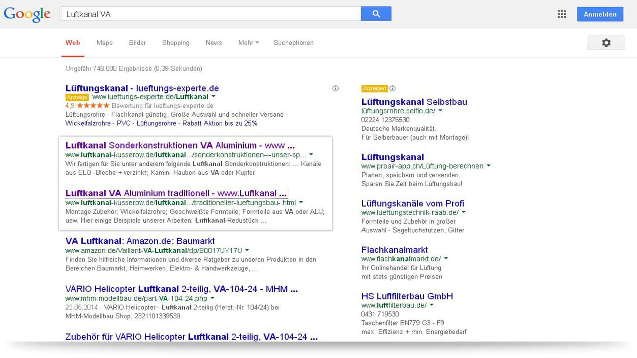Click the 4,9 star rating for lueftungs-experte.de
The width and height of the screenshot is (637, 358).
pyautogui.click(x=87, y=106)
